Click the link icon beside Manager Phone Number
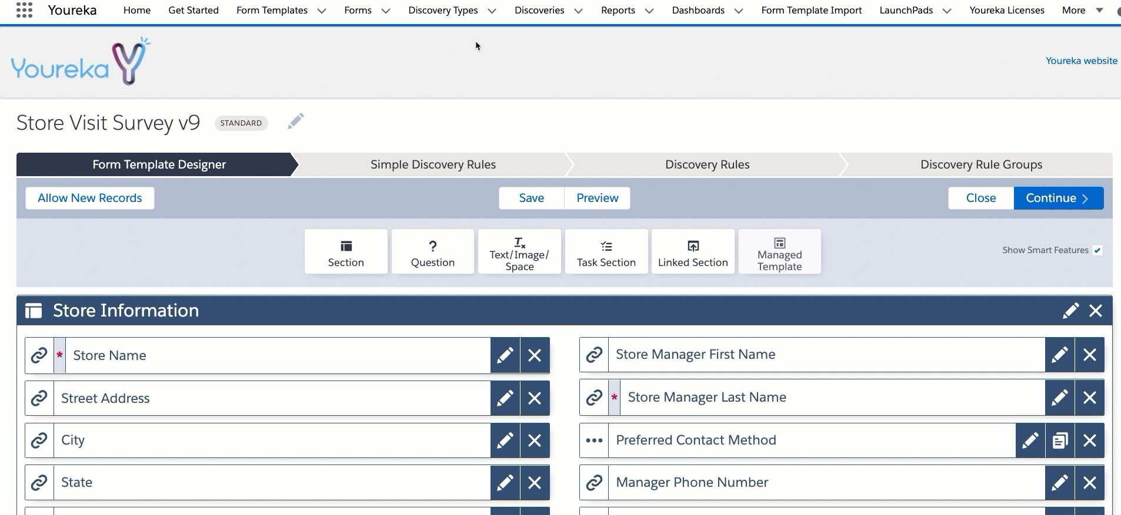Image resolution: width=1121 pixels, height=515 pixels. tap(594, 483)
